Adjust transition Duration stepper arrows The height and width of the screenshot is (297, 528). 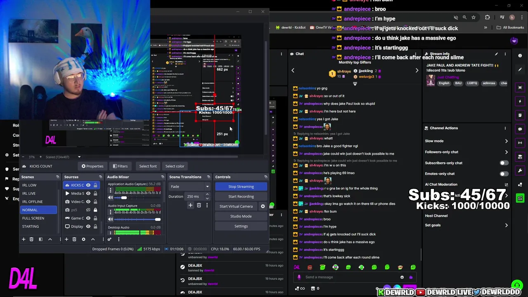coord(207,196)
